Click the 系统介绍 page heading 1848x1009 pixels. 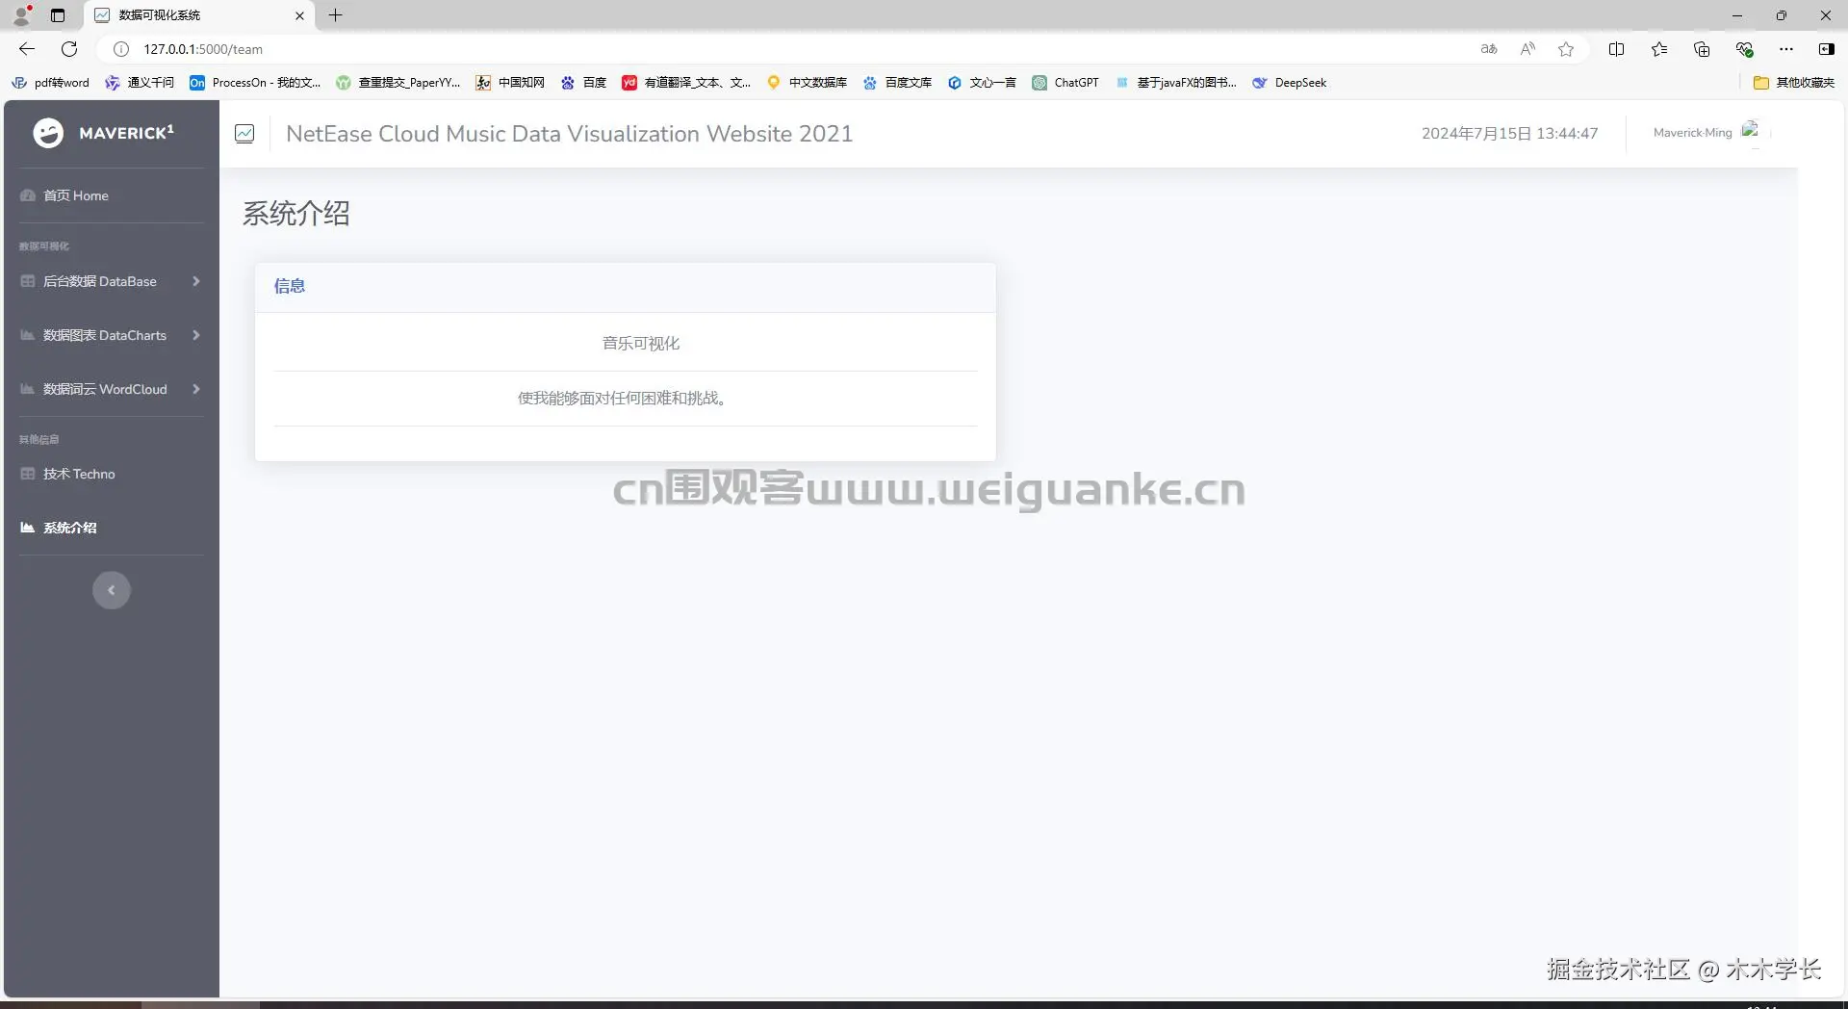(295, 214)
